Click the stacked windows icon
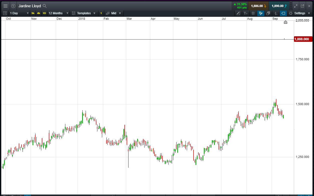The height and width of the screenshot is (196, 314). [268, 13]
